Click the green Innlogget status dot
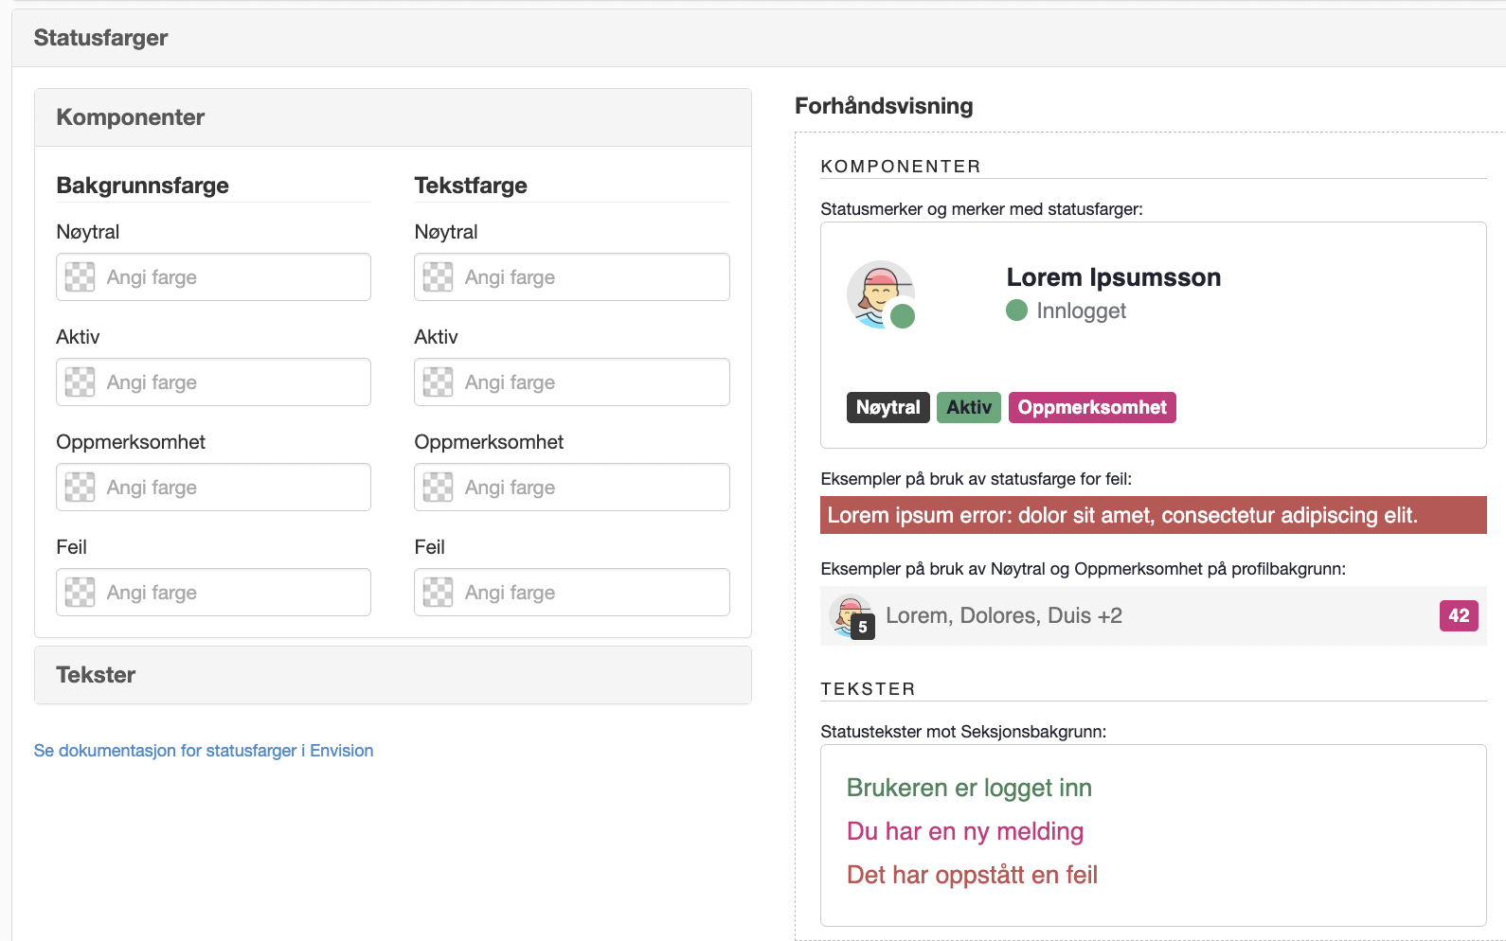Screen dimensions: 1506x941 click(1016, 311)
